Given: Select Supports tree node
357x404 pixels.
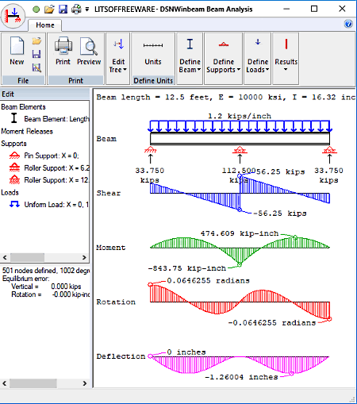Looking at the screenshot, I should 13,144.
